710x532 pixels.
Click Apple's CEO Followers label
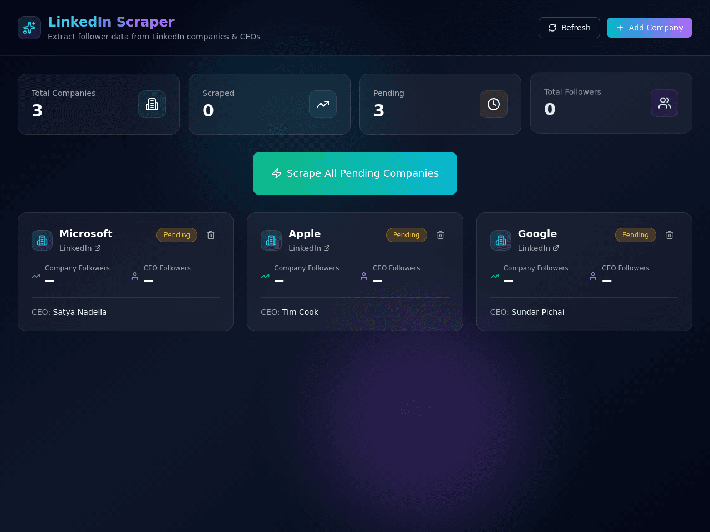click(397, 268)
